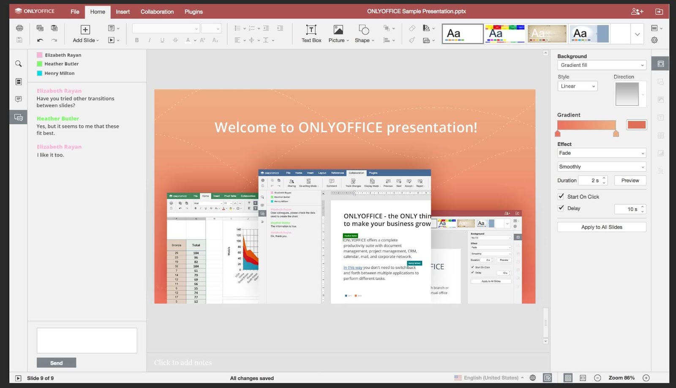Zoom in using plus icon

point(646,378)
